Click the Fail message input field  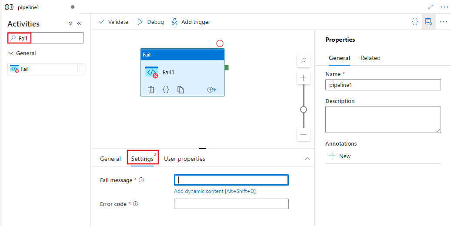(231, 180)
